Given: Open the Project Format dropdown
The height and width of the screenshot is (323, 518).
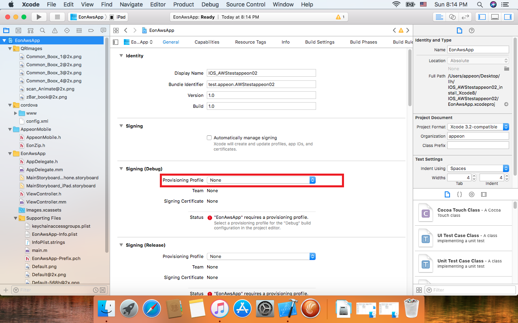Looking at the screenshot, I should 478,127.
